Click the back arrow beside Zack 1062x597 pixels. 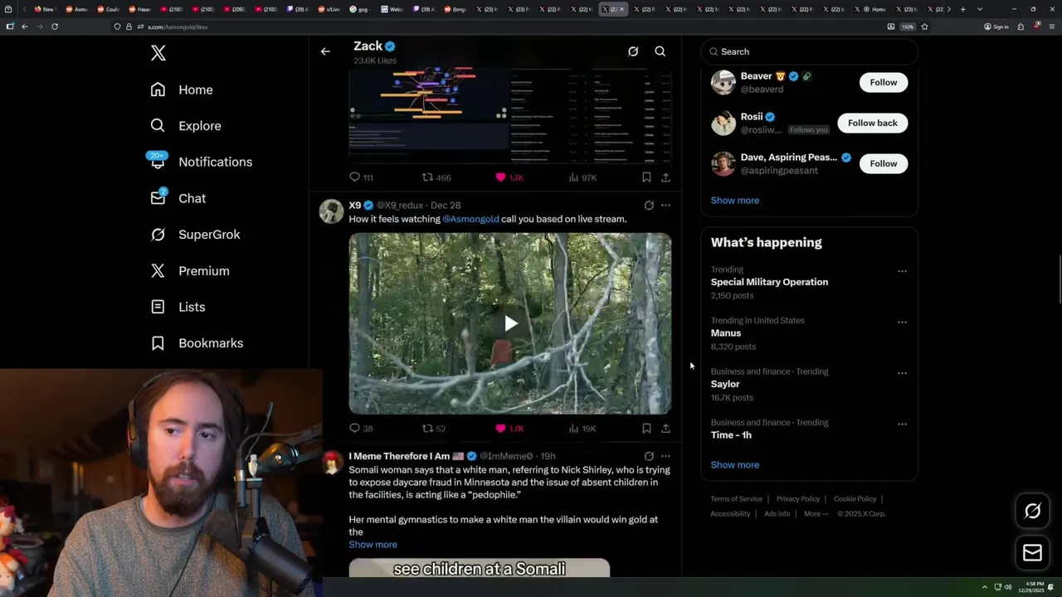click(325, 51)
